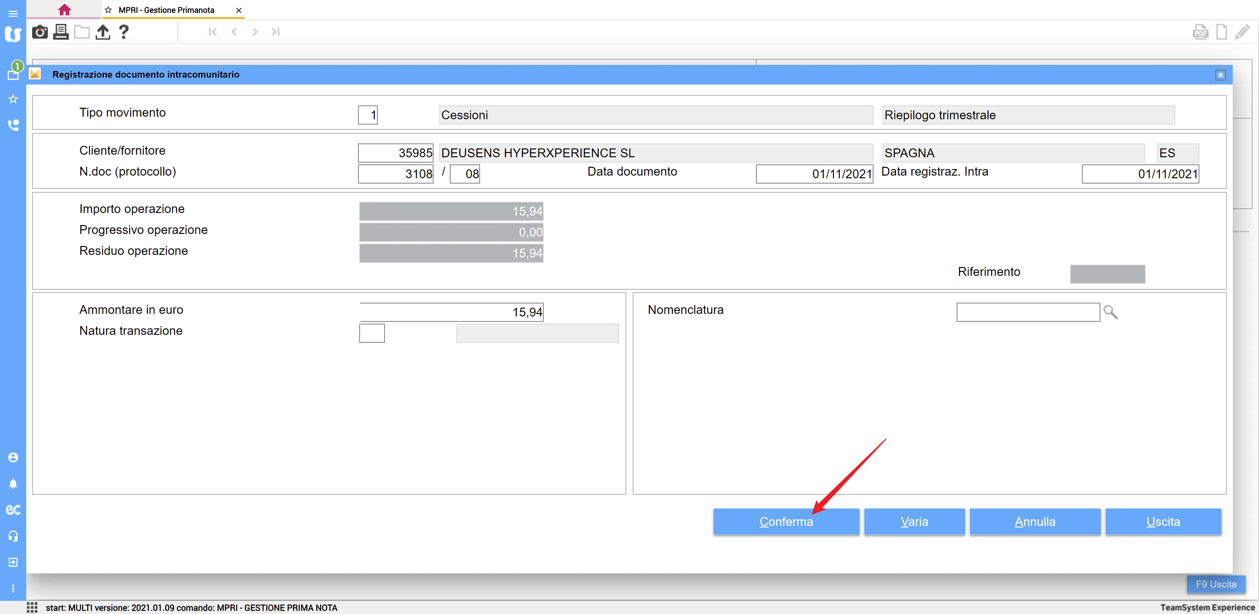Open the Nomenclatura search magnifier
Viewport: 1259px width, 614px height.
pos(1110,312)
